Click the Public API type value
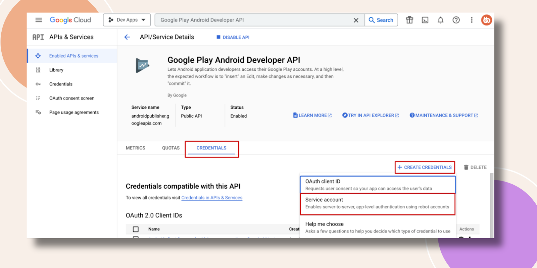 point(191,116)
